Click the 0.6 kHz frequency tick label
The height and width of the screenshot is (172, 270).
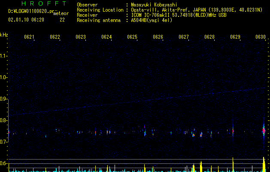pos(3,163)
